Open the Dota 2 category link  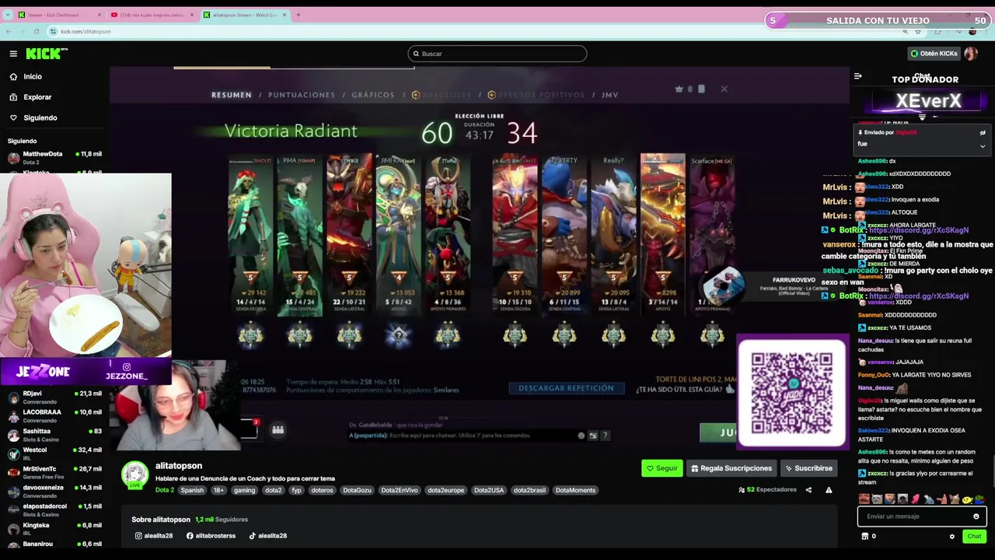pos(164,490)
